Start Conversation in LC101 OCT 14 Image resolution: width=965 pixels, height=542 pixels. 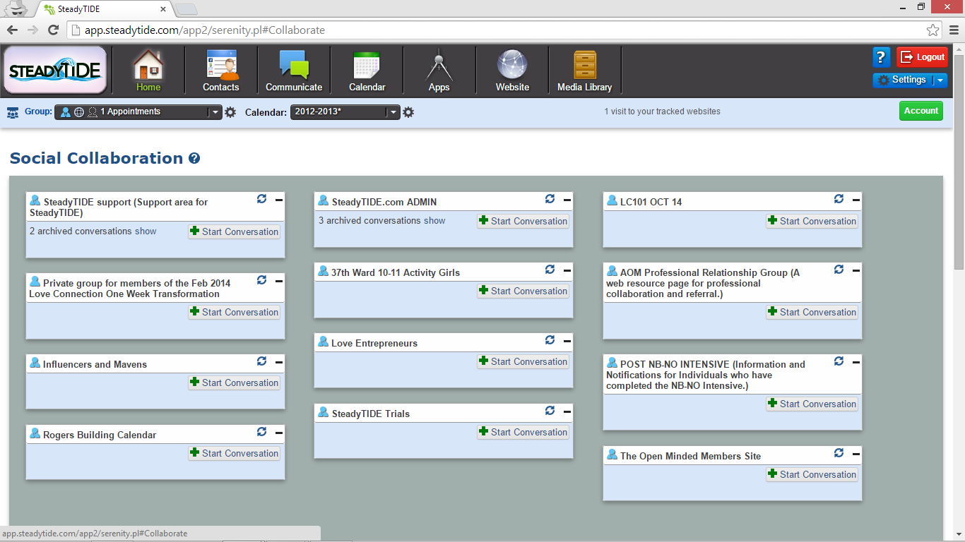pyautogui.click(x=812, y=221)
